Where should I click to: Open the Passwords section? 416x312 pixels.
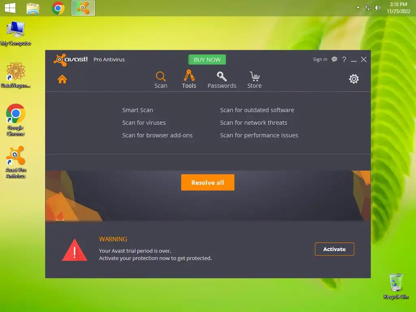pos(222,80)
